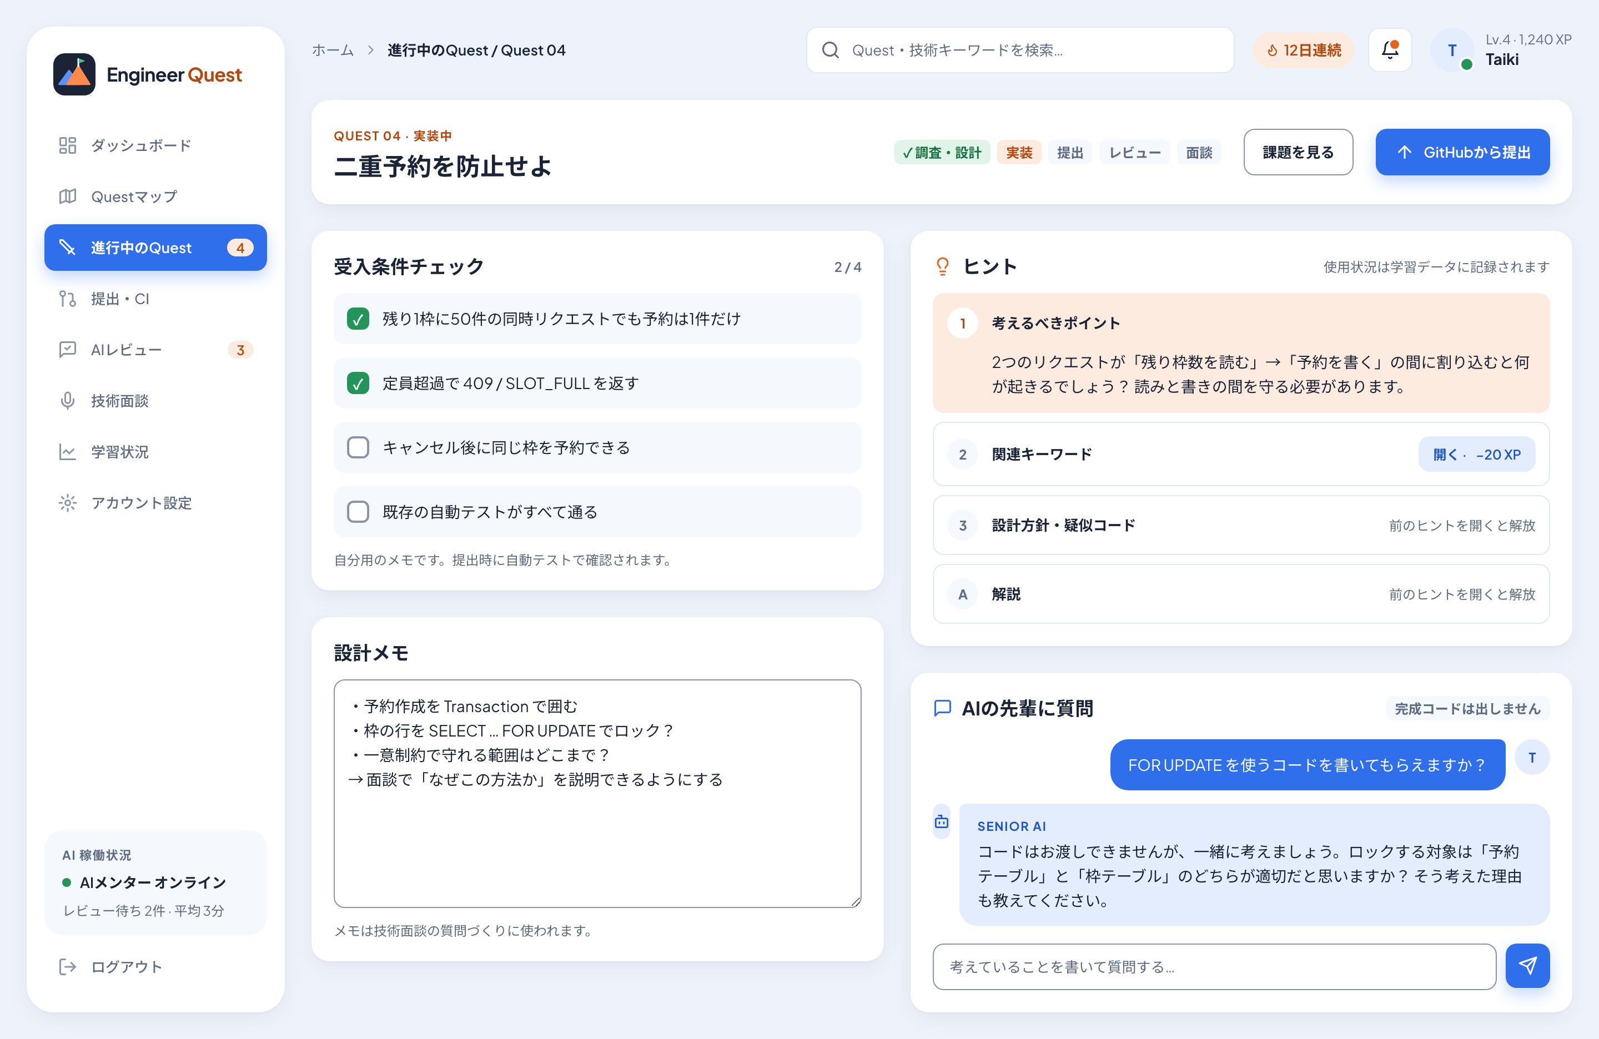Select the 提出 stage chip
This screenshot has height=1039, width=1599.
(x=1070, y=153)
